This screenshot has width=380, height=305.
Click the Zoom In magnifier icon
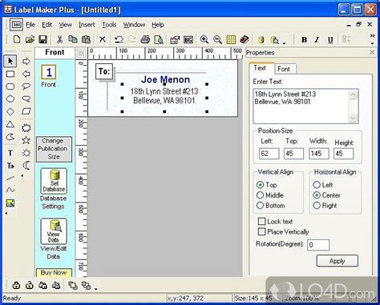pos(204,39)
